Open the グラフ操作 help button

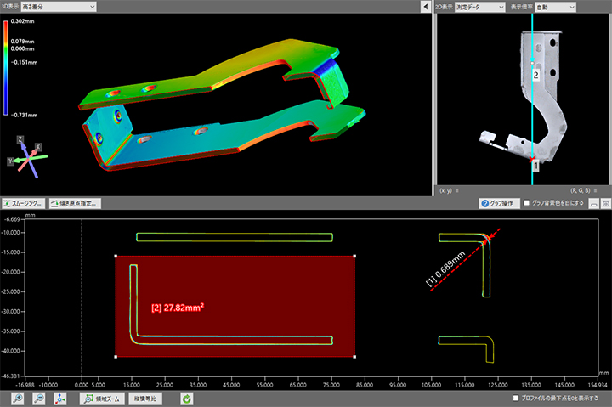pos(498,204)
